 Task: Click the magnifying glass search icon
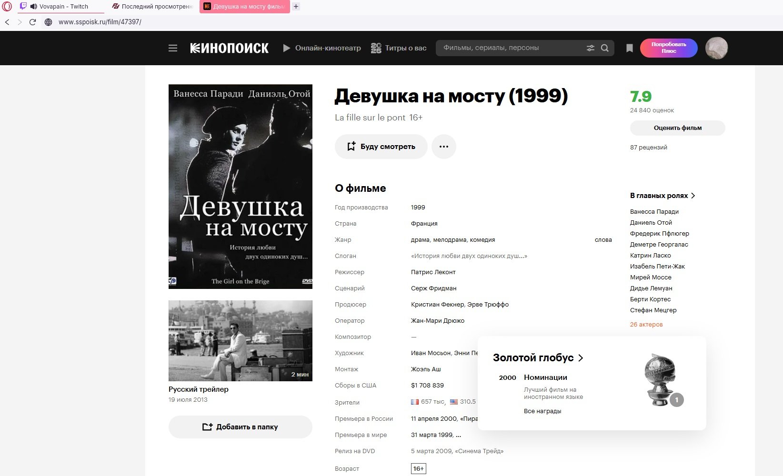(x=605, y=48)
